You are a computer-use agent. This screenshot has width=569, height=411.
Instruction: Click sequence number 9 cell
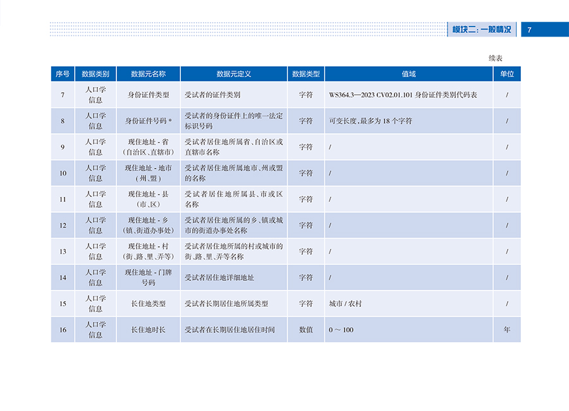[63, 147]
